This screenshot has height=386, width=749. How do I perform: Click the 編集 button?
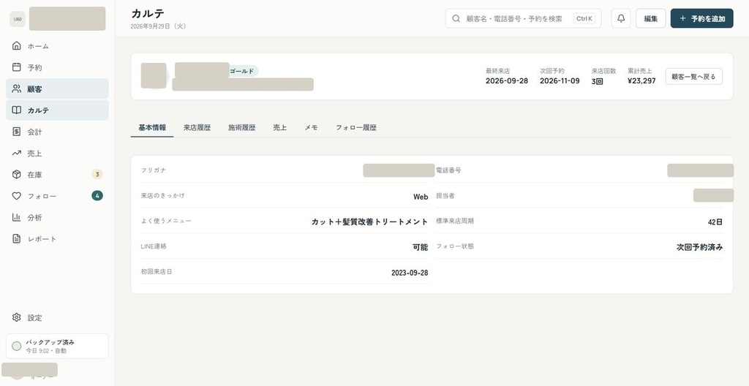pos(650,18)
